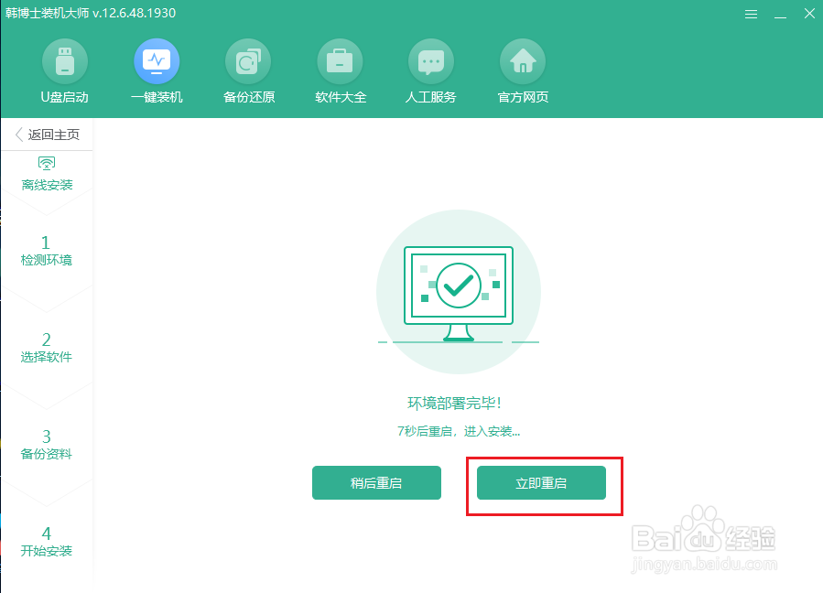Click the 稍后重启 restart later button

376,483
